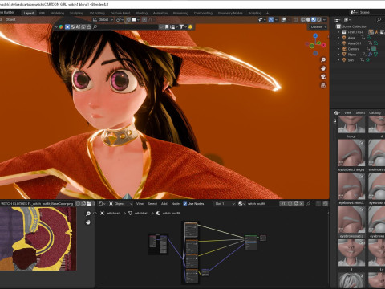Select solid viewport shading mode
The image size is (385, 289).
(x=308, y=19)
